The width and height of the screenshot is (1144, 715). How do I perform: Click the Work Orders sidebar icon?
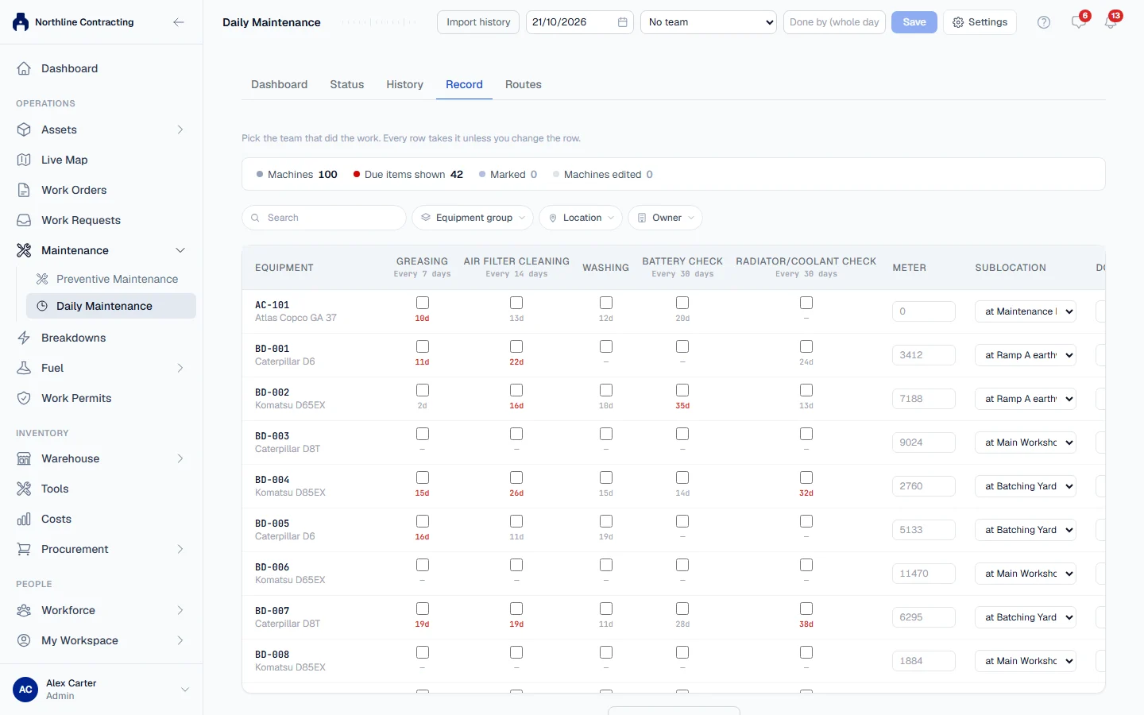click(x=24, y=190)
